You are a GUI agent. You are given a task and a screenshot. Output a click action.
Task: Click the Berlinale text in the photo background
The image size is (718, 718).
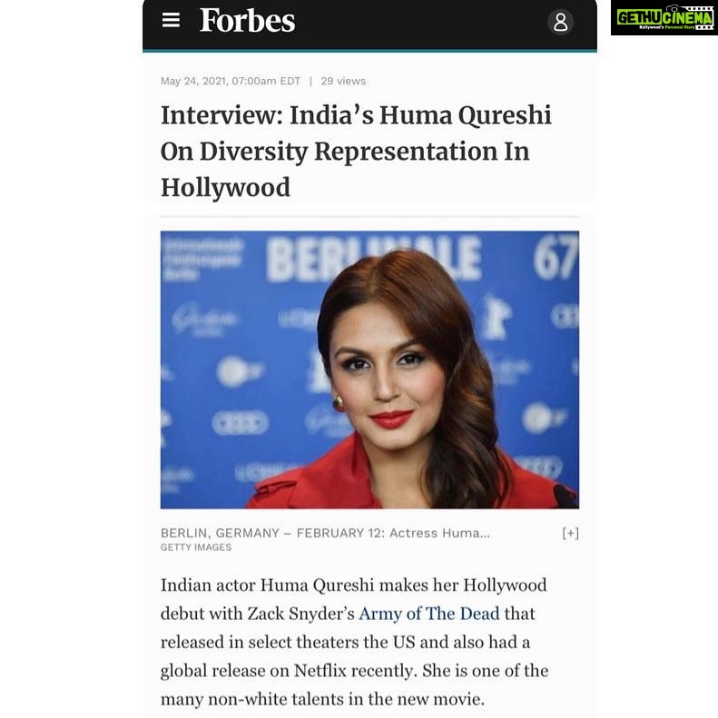373,259
